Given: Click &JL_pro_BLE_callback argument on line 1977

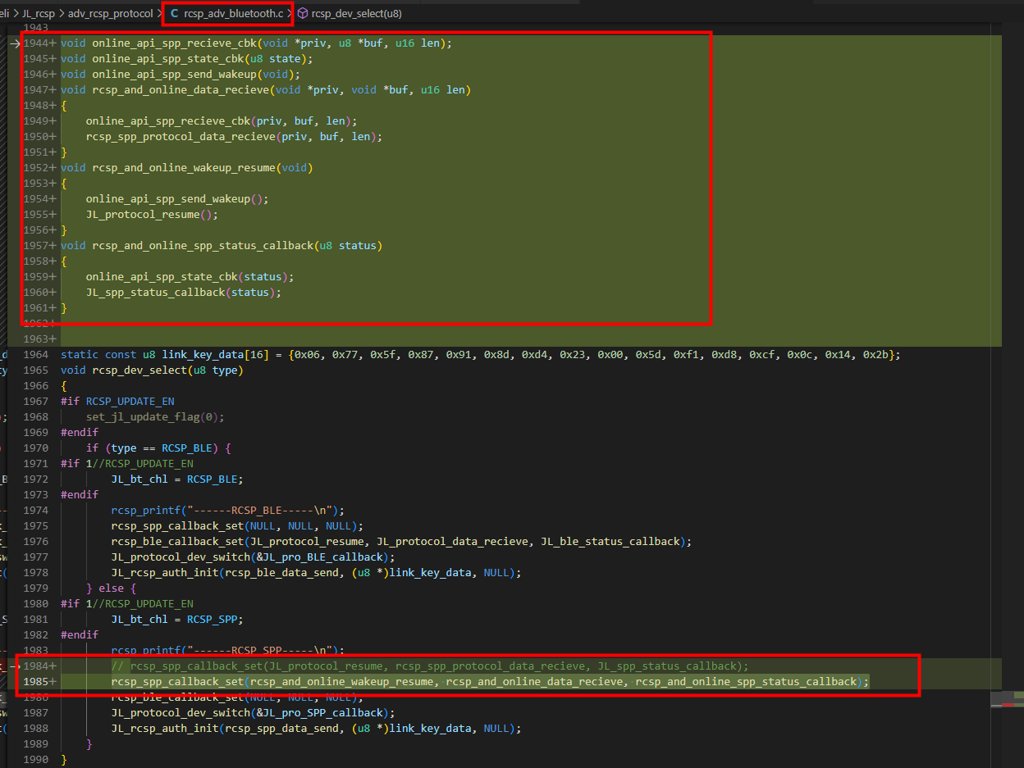Looking at the screenshot, I should click(322, 557).
